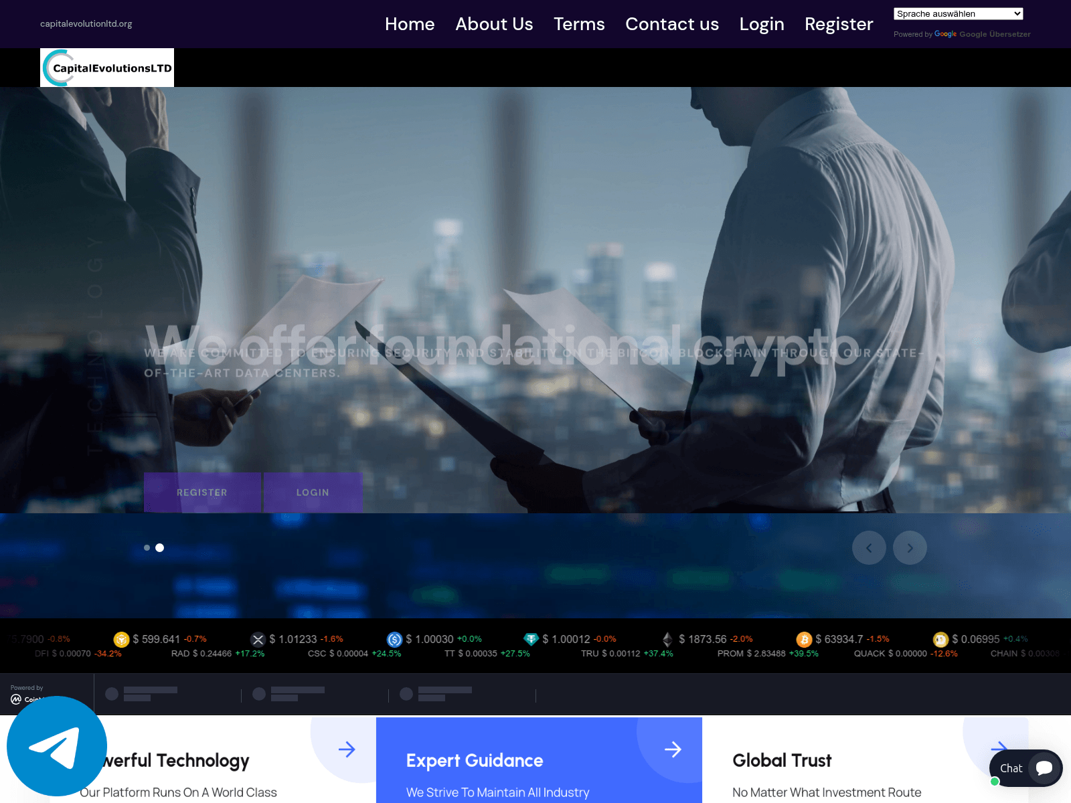
Task: Click Login in the navigation bar
Action: [x=762, y=24]
